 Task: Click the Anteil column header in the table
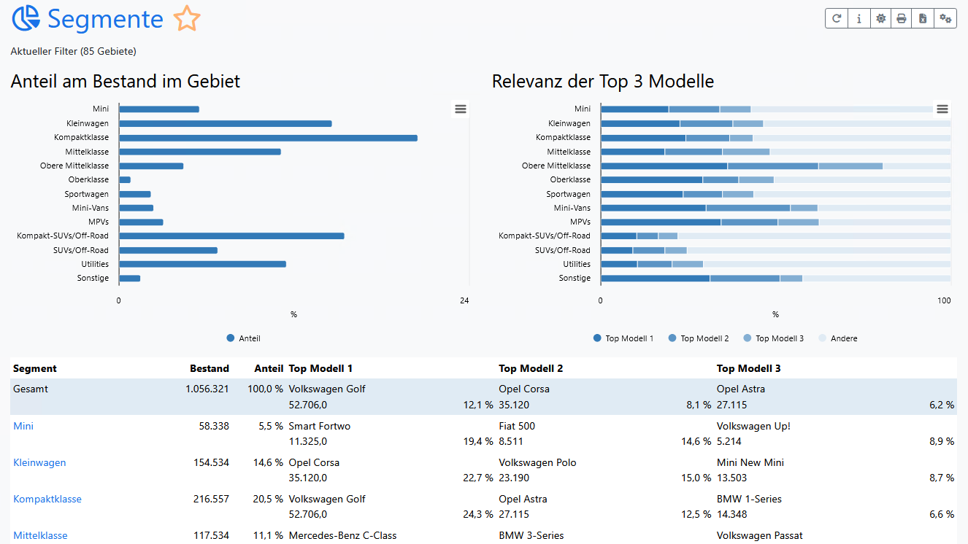click(268, 368)
